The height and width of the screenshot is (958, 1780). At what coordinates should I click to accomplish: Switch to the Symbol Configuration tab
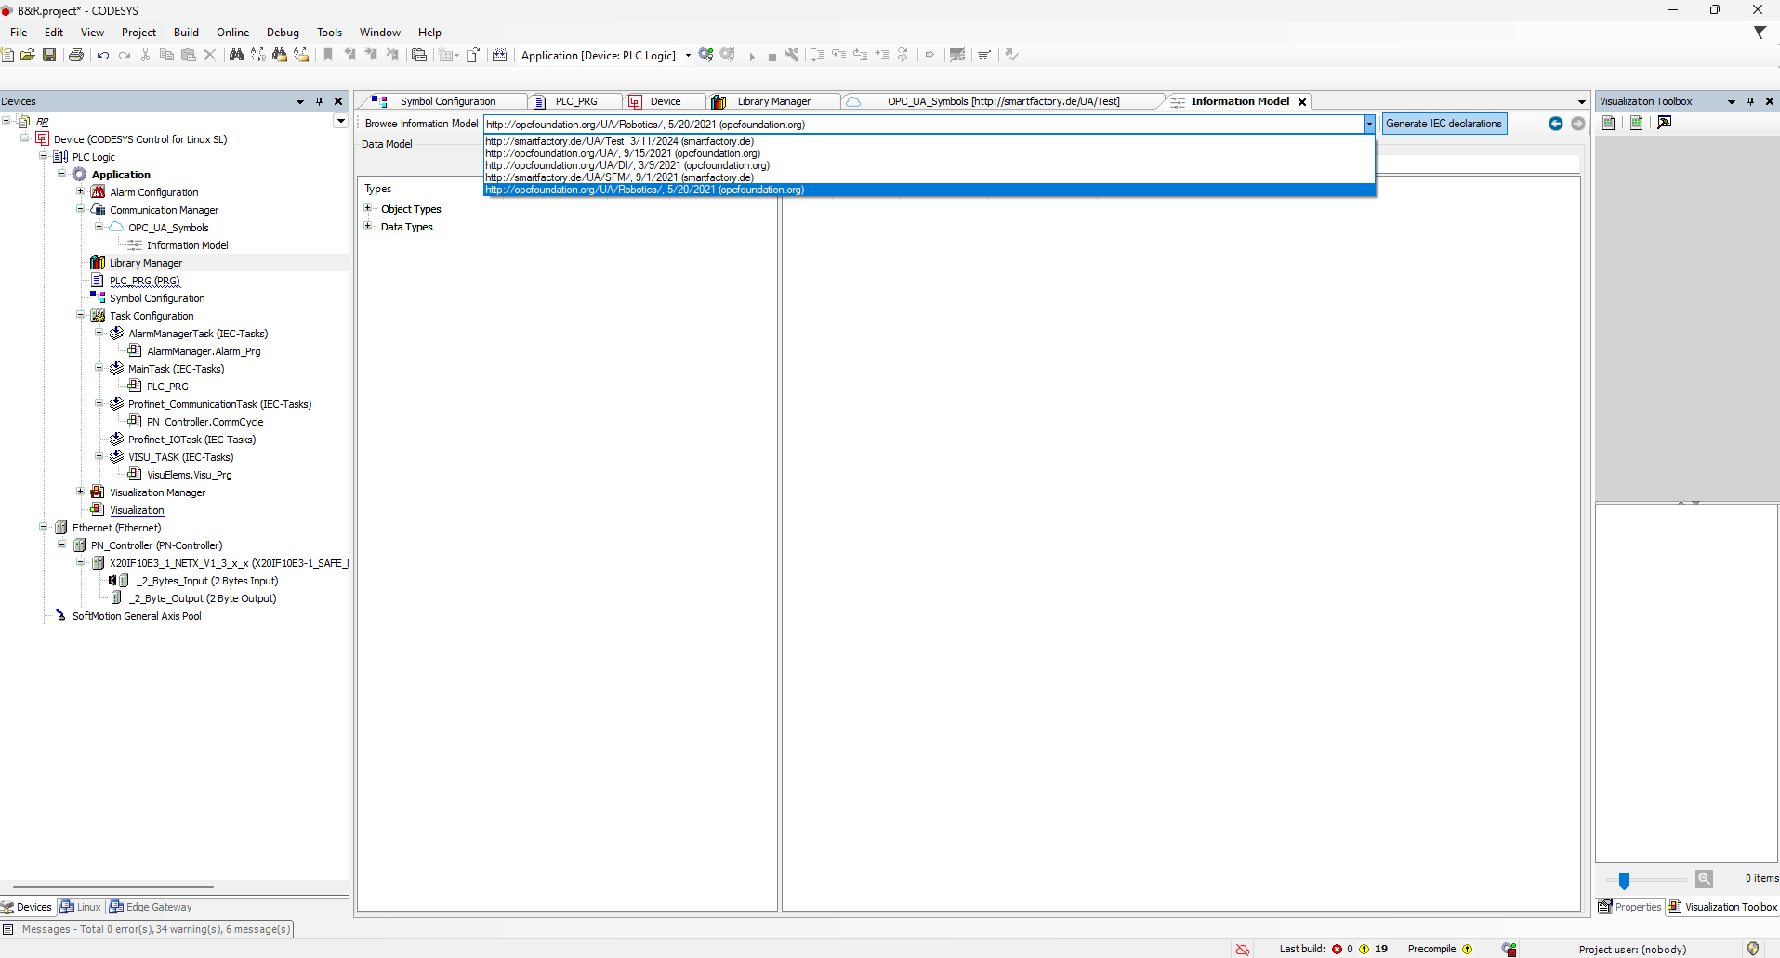point(447,101)
